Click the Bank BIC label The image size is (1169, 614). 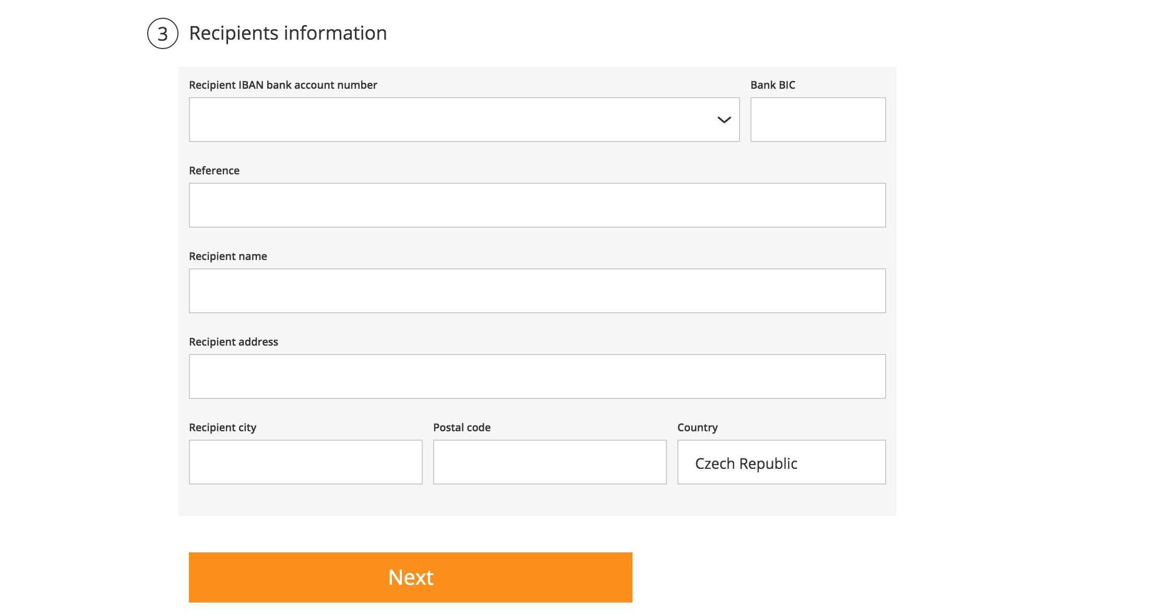(772, 85)
